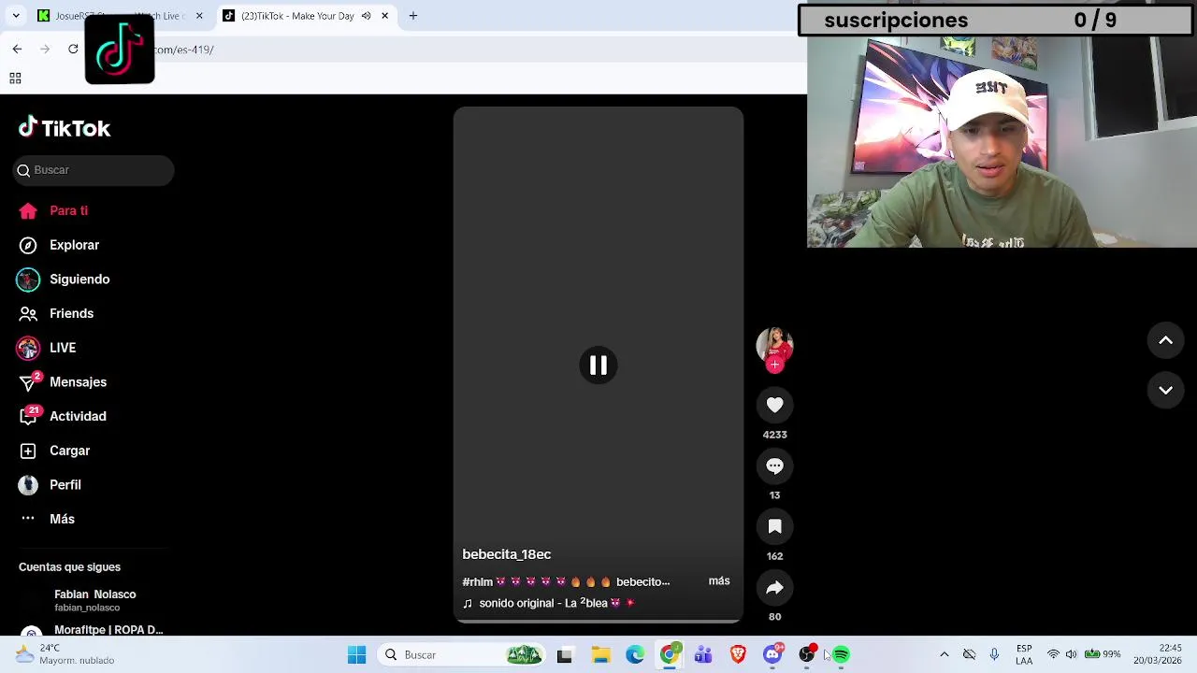
Task: Open Spotify from the taskbar
Action: pos(841,655)
